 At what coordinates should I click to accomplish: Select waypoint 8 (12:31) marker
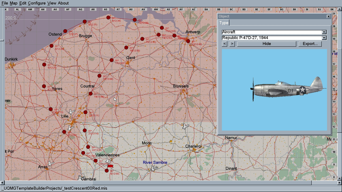tap(84, 22)
